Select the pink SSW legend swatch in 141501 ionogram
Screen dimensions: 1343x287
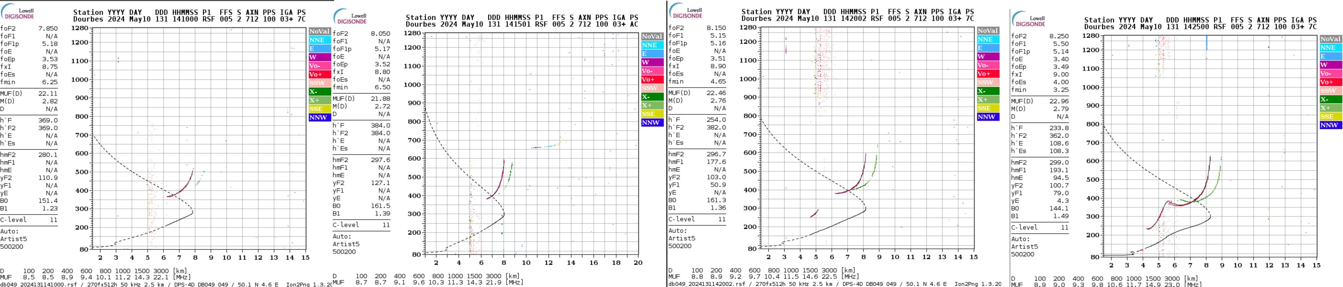point(652,88)
